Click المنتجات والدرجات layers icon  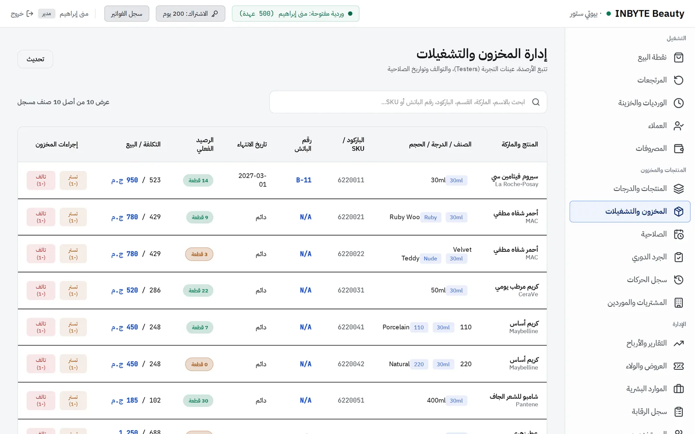point(678,189)
